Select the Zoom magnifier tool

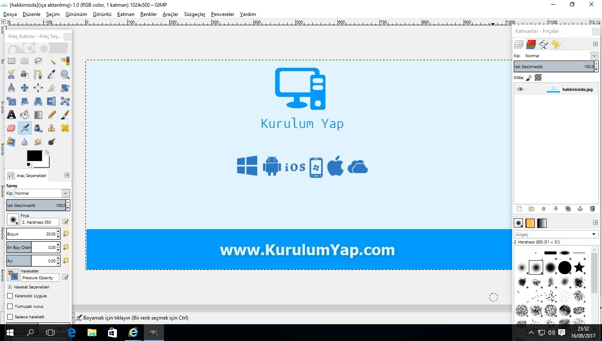(65, 74)
